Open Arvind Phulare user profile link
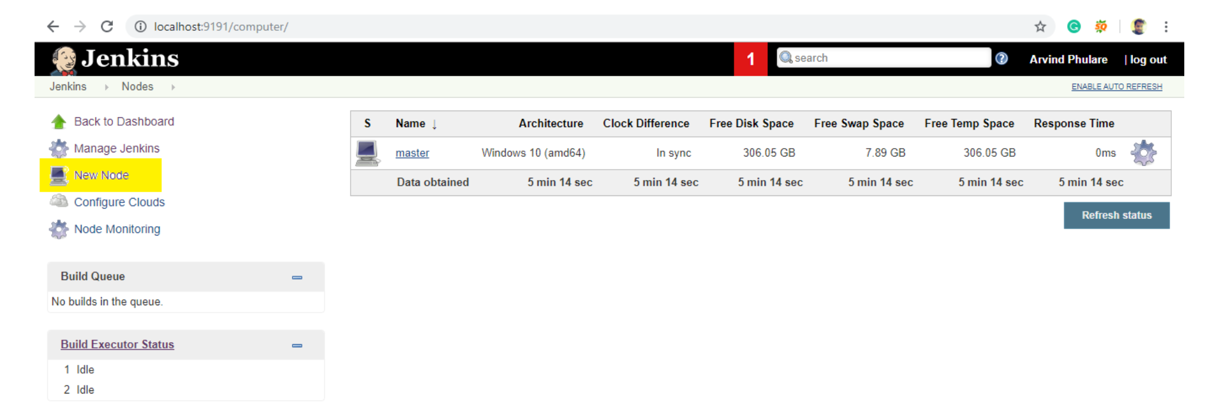Viewport: 1217px width, 420px height. click(x=1068, y=59)
